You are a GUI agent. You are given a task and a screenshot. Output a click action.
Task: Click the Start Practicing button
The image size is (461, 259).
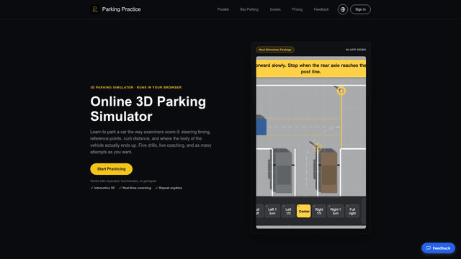111,169
